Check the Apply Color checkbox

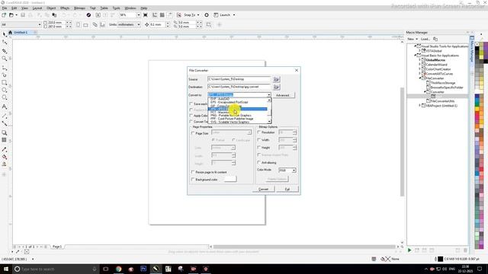pos(191,116)
